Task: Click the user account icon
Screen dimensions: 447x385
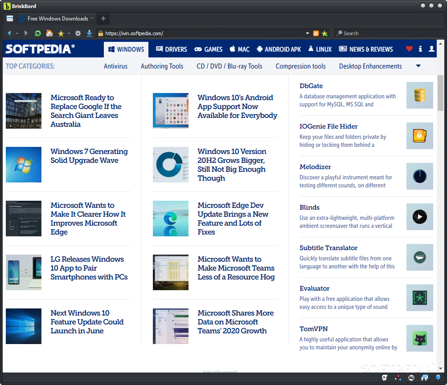Action: (431, 49)
